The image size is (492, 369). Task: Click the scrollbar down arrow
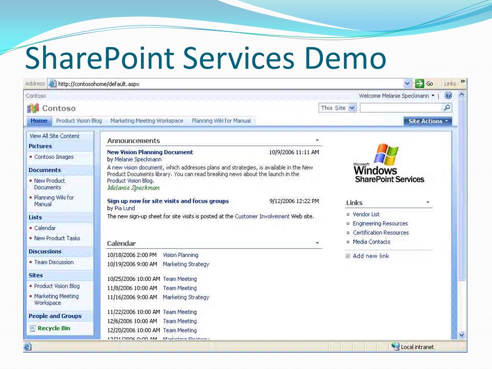(x=462, y=335)
